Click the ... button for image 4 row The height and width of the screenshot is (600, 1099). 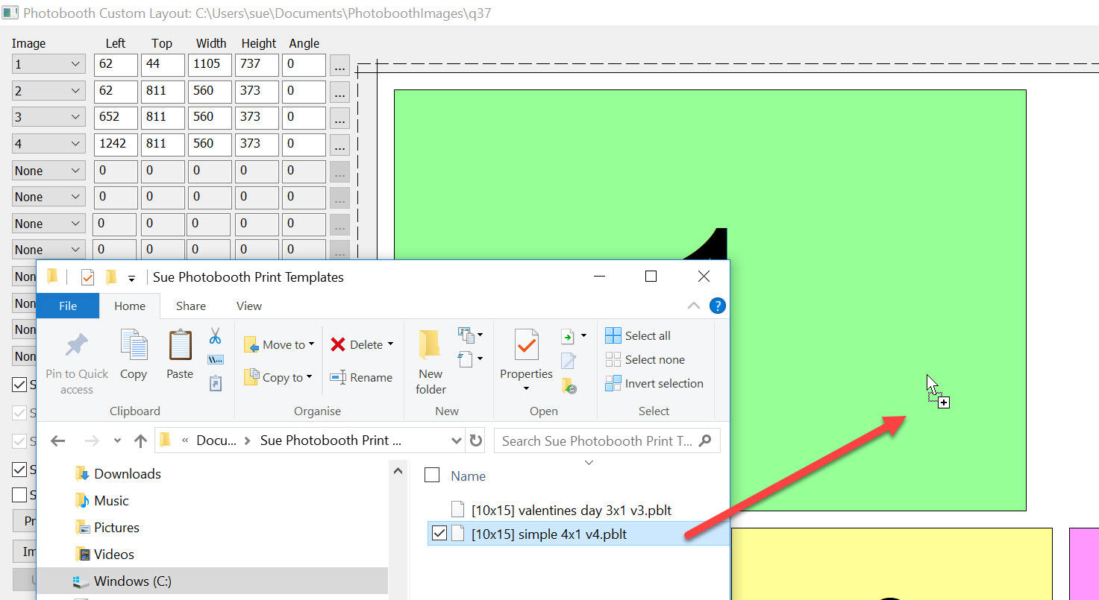pos(339,145)
